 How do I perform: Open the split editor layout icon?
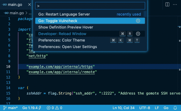[x=167, y=5]
